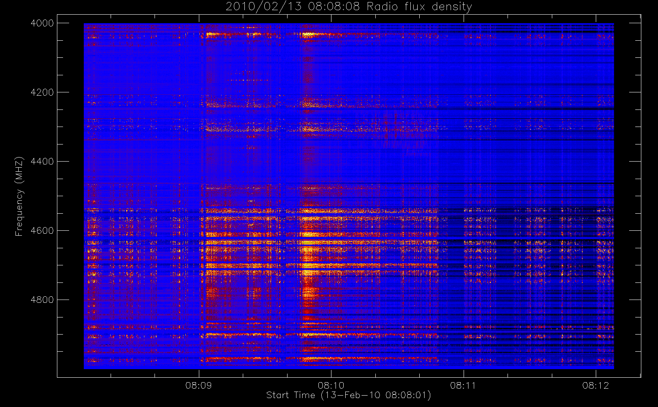The height and width of the screenshot is (407, 658).
Task: Click the 'Start Time (13-Feb-10 08:08:01)' x-axis label
Action: [x=349, y=395]
